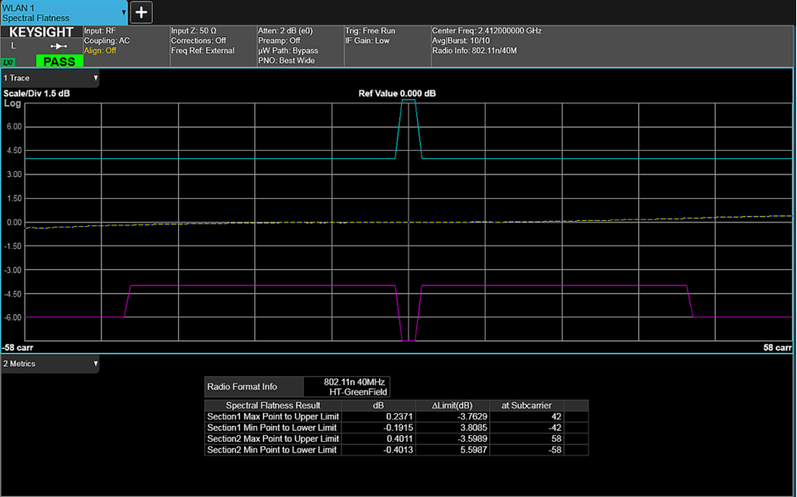The width and height of the screenshot is (797, 497).
Task: Click the LXI status icon
Action: click(8, 62)
